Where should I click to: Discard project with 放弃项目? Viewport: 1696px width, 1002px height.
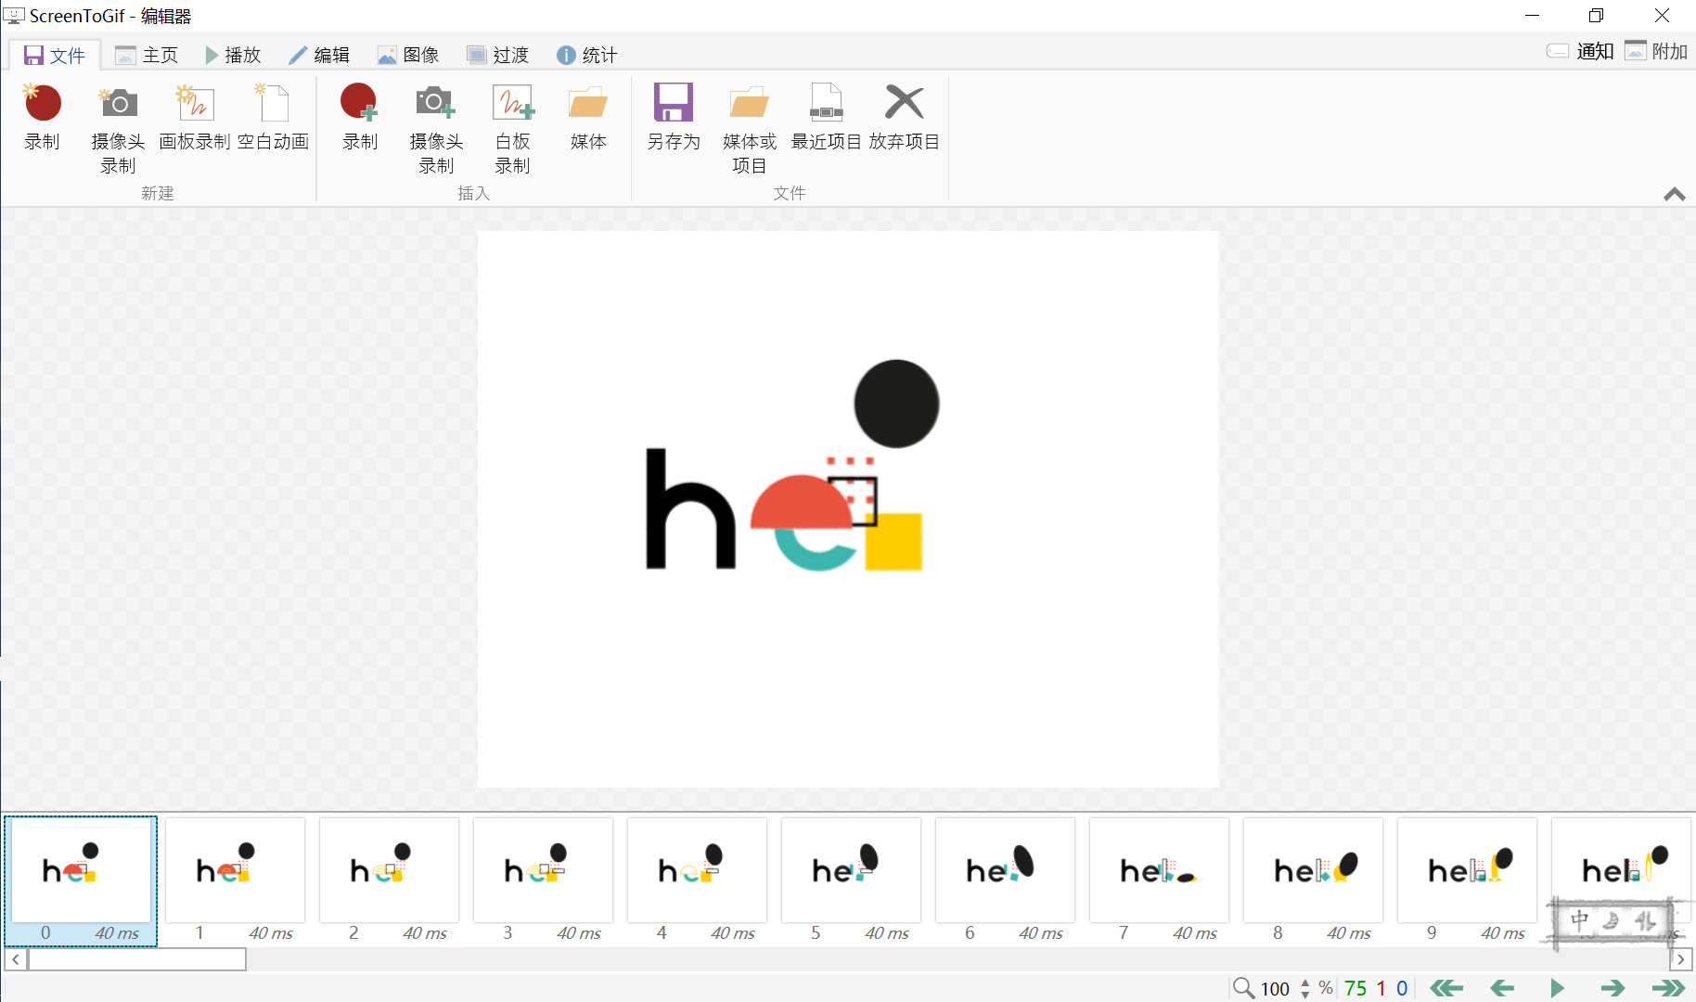(904, 117)
